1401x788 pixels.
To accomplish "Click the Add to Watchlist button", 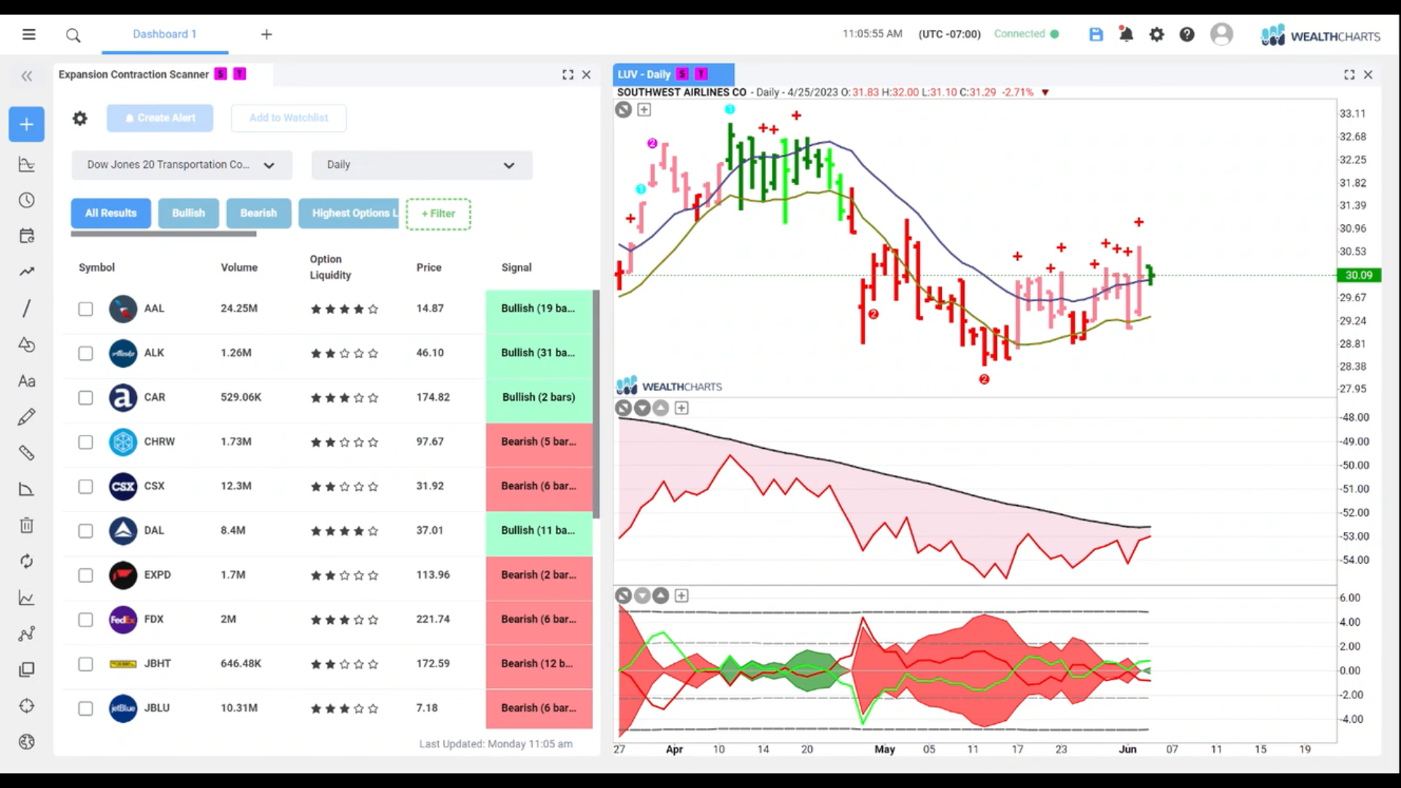I will coord(288,117).
